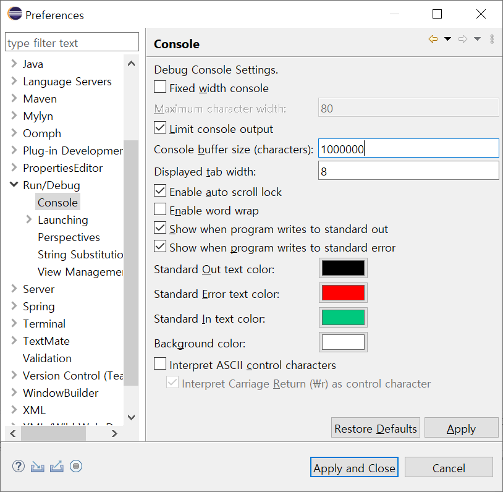The width and height of the screenshot is (503, 492).
Task: Pick the Background color swatch
Action: point(343,342)
